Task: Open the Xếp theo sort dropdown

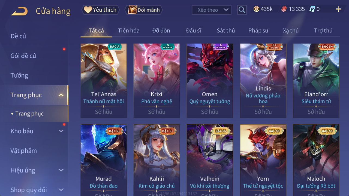Action: [212, 10]
